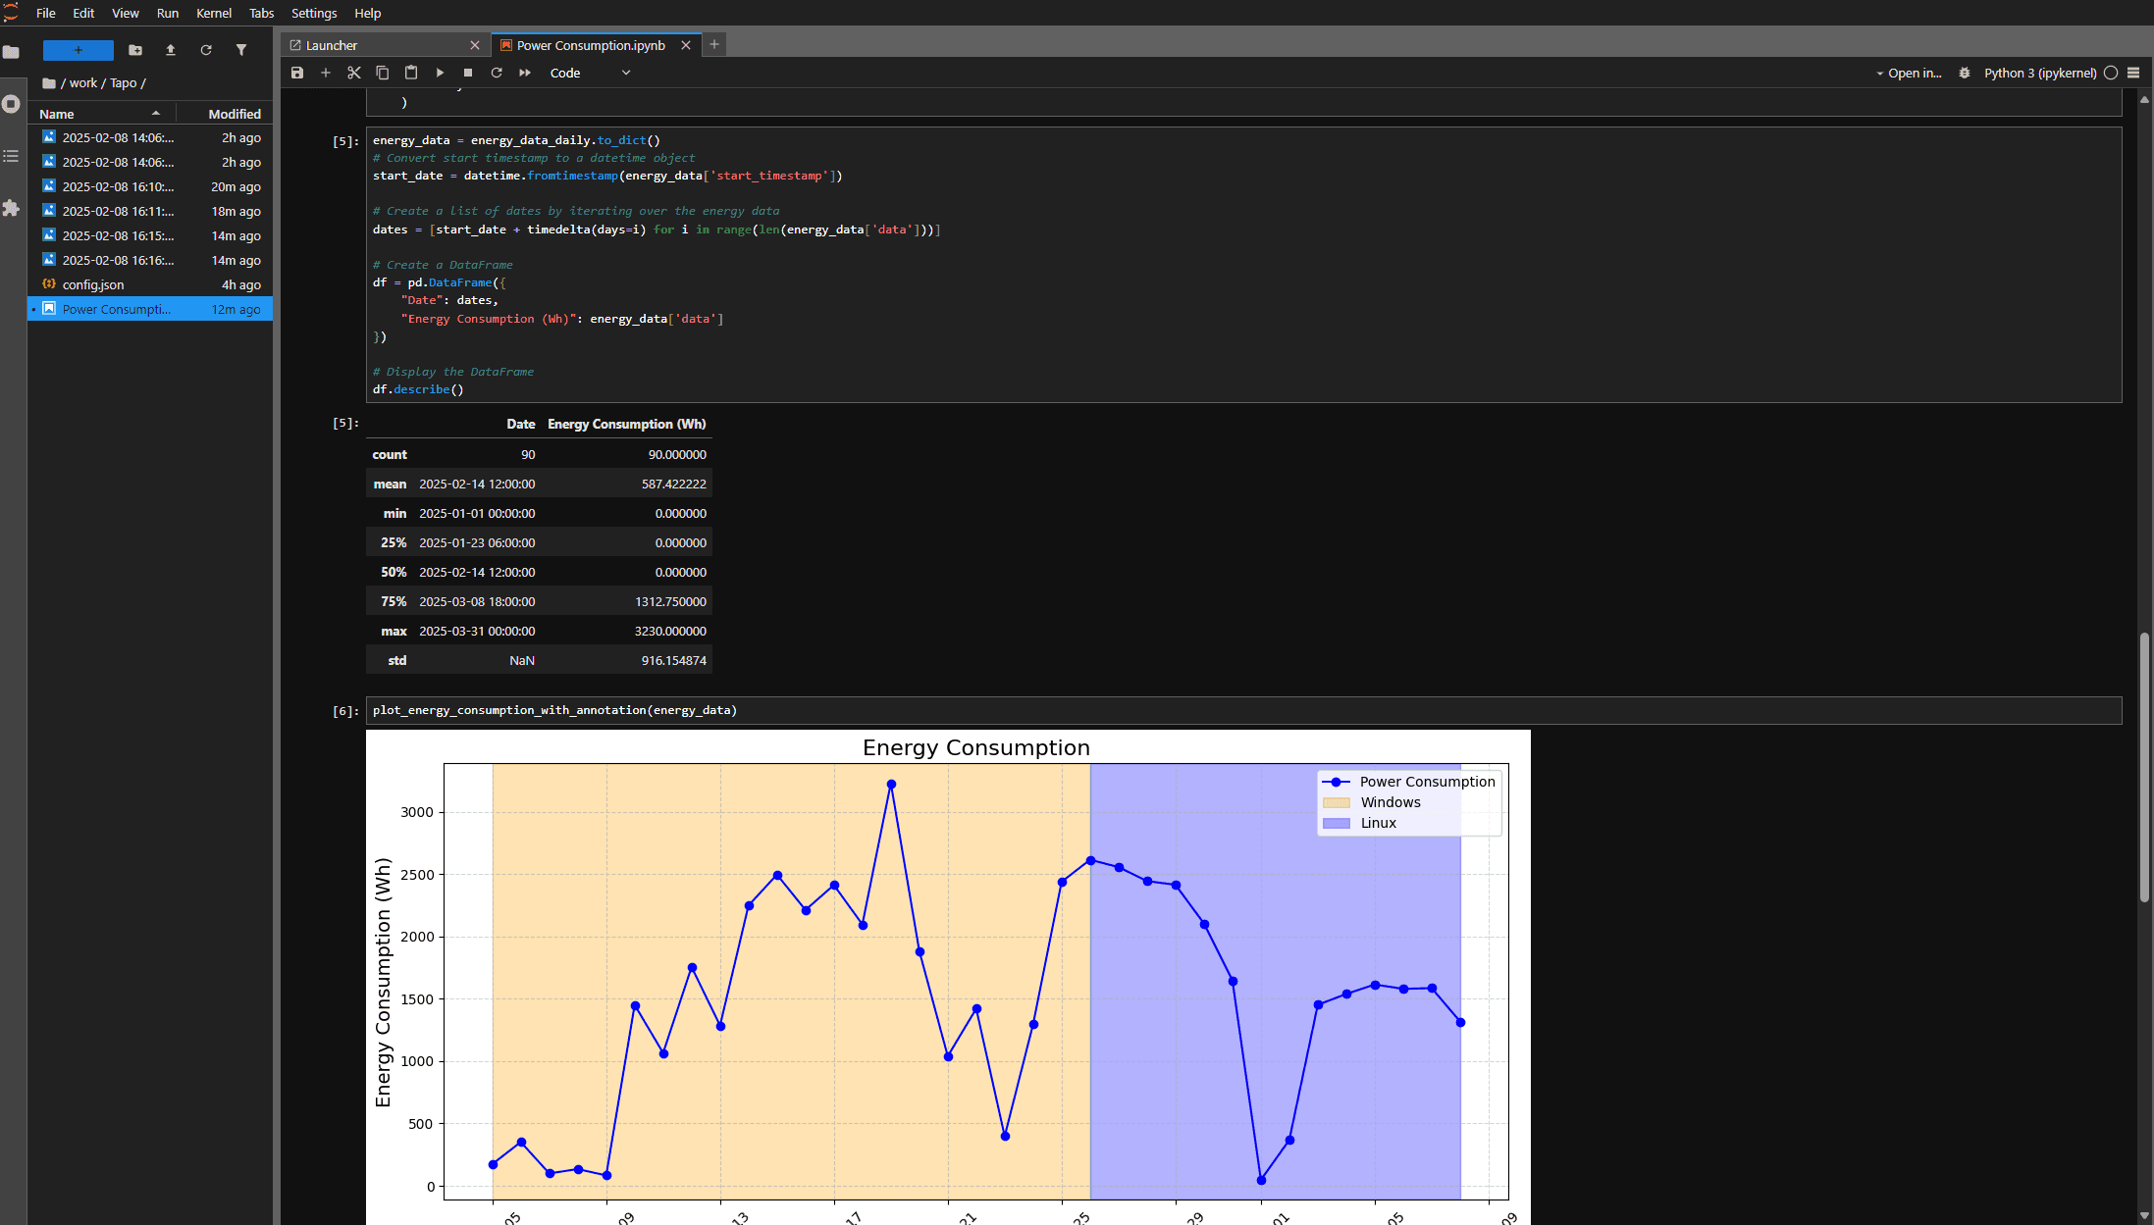Viewport: 2154px width, 1225px height.
Task: Click the max value 3230.000000 cell
Action: (x=670, y=631)
